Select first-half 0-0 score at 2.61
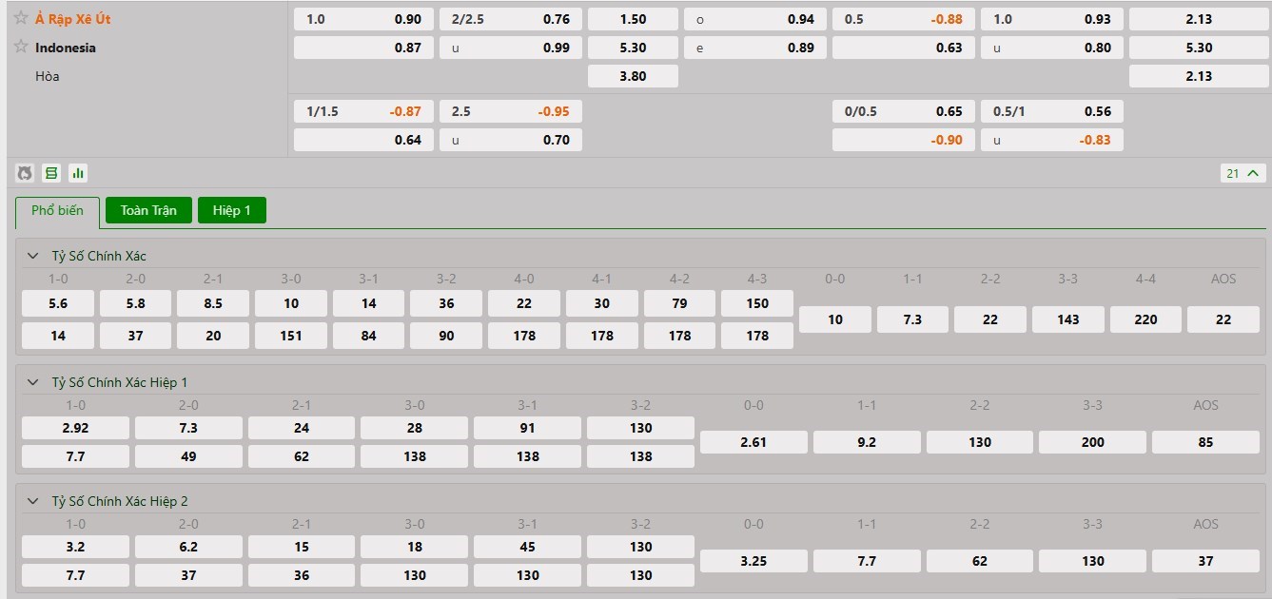 [753, 442]
